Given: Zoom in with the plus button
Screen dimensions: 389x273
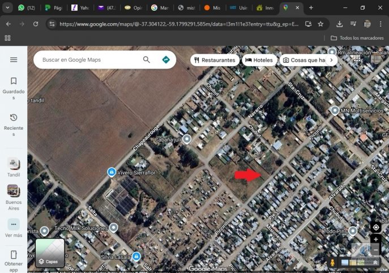Looking at the screenshot, I should (375, 240).
